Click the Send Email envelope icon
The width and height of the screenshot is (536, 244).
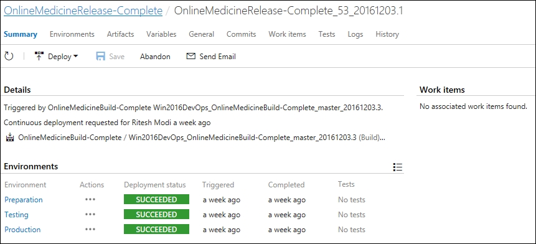click(x=190, y=56)
